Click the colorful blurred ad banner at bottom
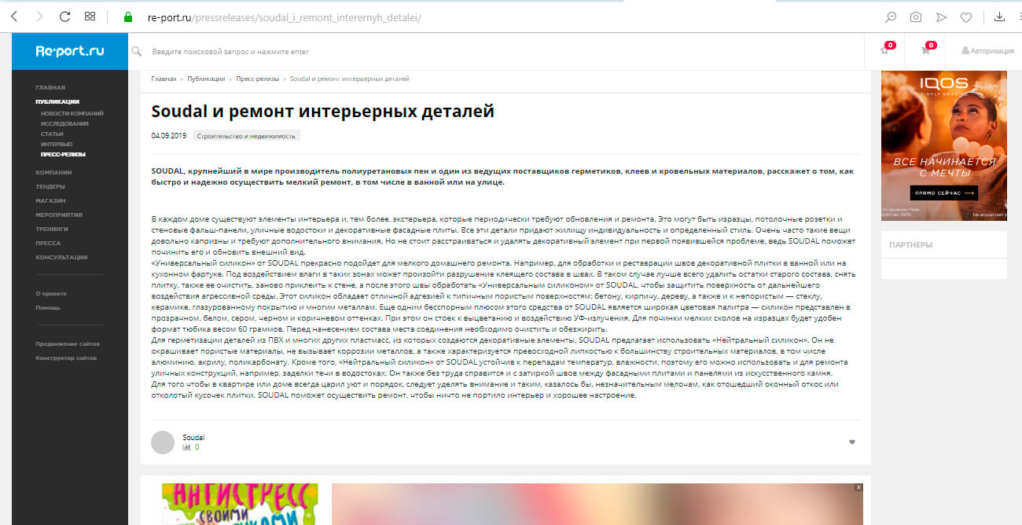The height and width of the screenshot is (525, 1022). [x=597, y=504]
